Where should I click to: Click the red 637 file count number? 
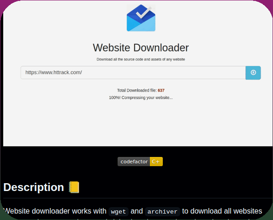tap(161, 90)
